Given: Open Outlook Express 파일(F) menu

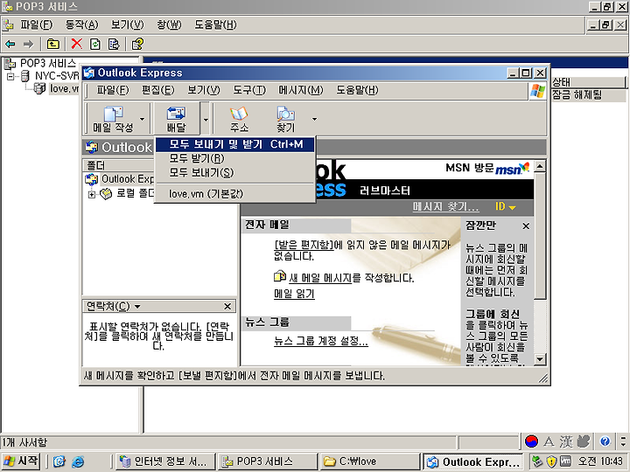Looking at the screenshot, I should 113,90.
